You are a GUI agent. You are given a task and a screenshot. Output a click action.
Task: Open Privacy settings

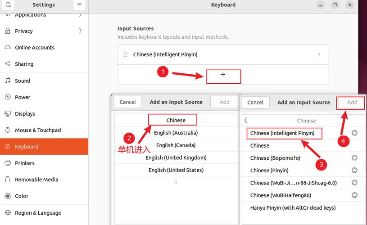[x=44, y=31]
